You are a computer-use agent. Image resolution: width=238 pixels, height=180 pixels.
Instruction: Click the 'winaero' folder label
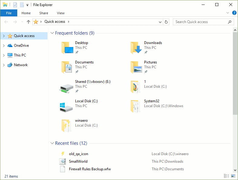point(81,121)
